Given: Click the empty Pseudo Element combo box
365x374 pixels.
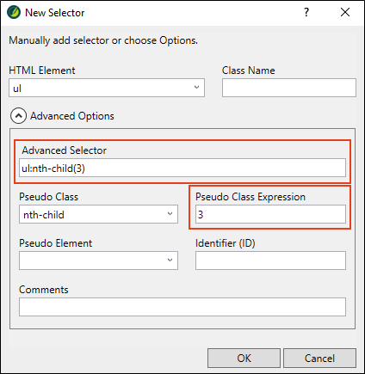Looking at the screenshot, I should pyautogui.click(x=98, y=261).
